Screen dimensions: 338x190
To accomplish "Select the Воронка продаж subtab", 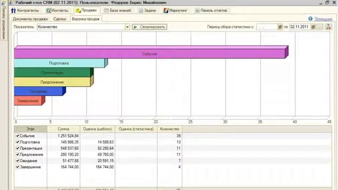I will click(x=86, y=19).
